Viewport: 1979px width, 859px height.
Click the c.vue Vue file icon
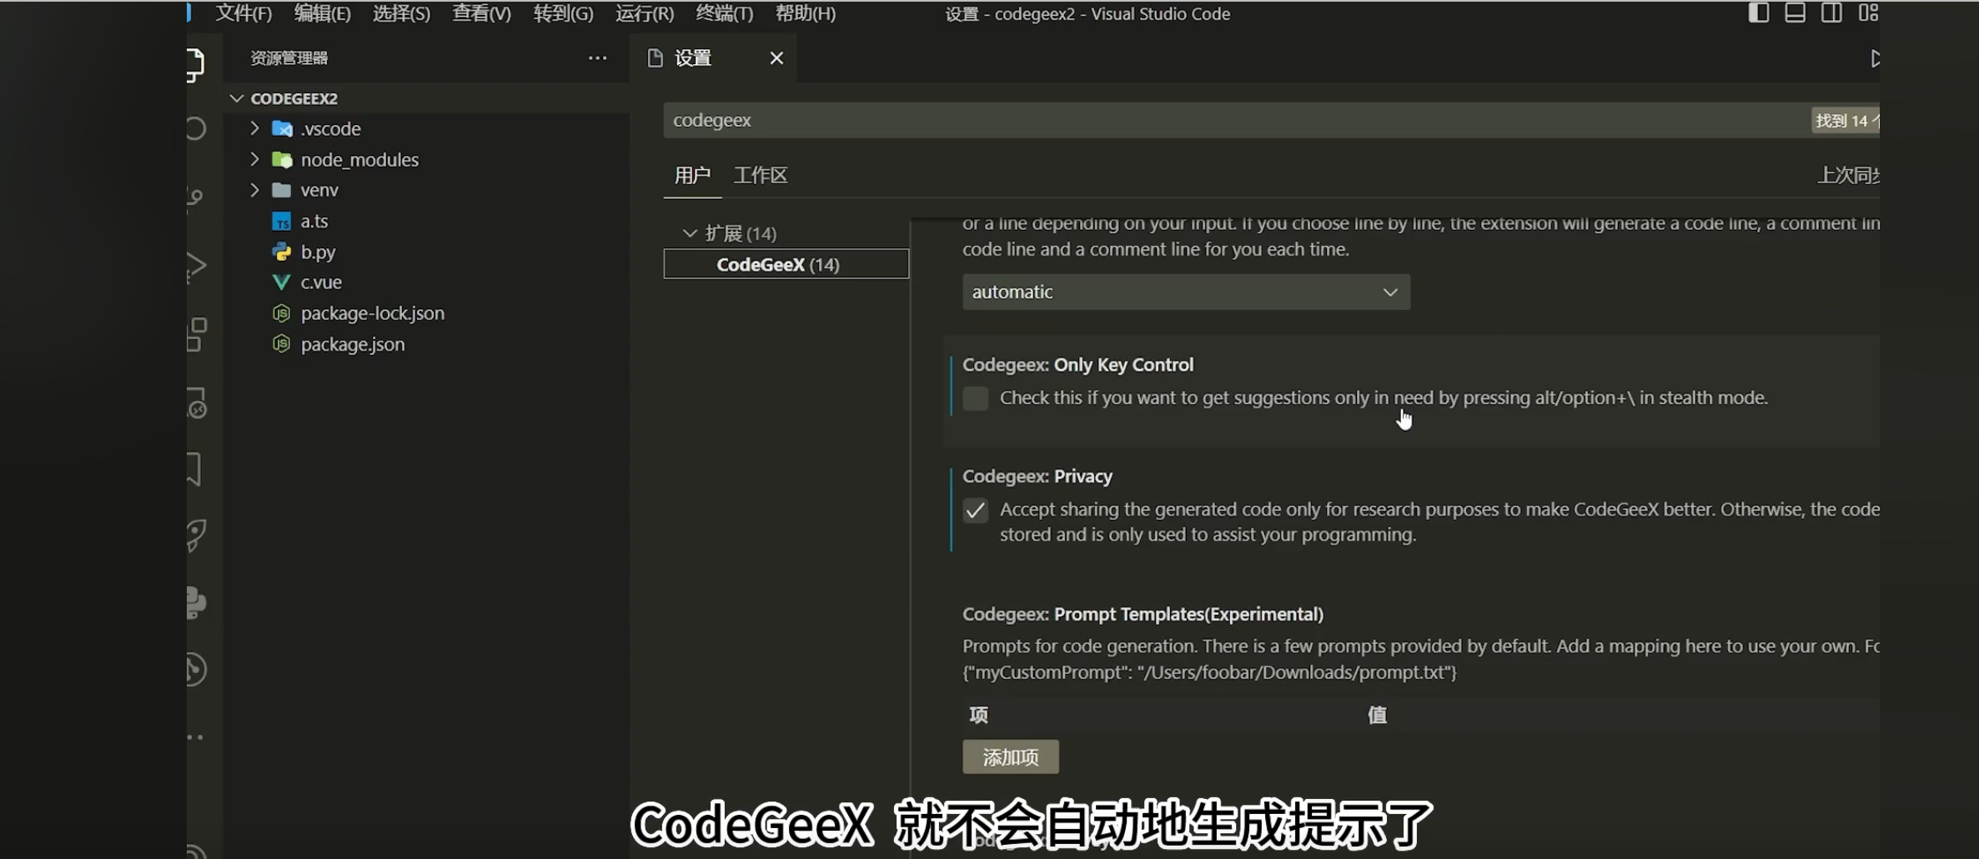282,282
